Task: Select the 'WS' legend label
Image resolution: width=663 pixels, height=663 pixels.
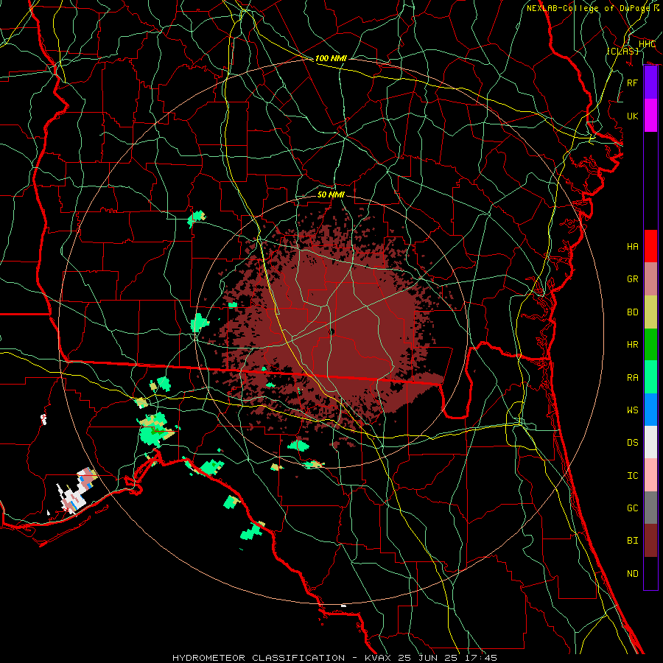Action: pyautogui.click(x=632, y=410)
